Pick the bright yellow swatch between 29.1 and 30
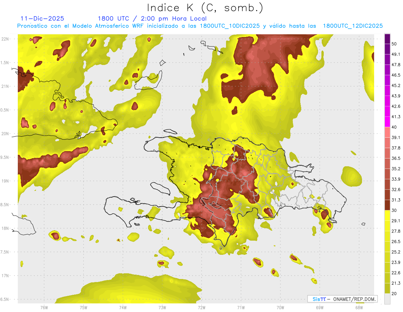 point(388,215)
